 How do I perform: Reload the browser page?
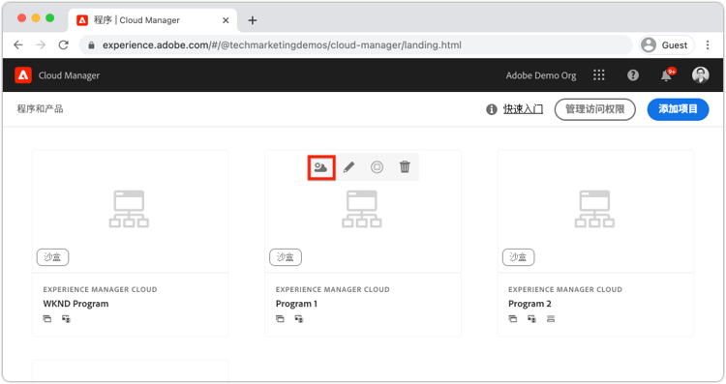click(64, 44)
